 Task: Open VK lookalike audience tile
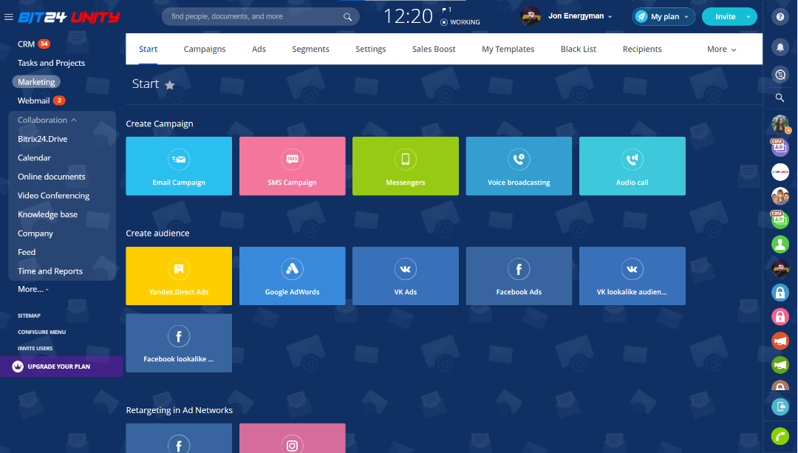click(x=632, y=276)
